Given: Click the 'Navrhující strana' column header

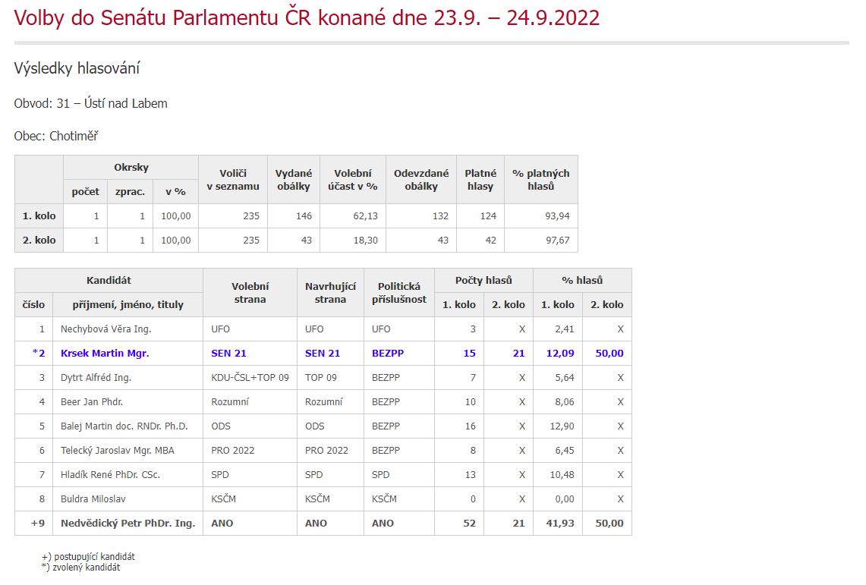Looking at the screenshot, I should coord(330,292).
